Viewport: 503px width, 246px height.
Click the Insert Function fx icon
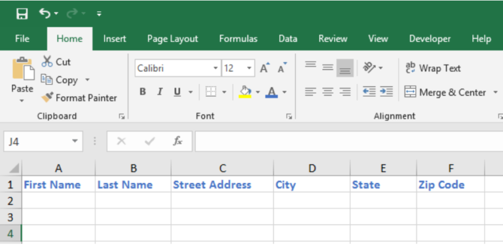177,141
